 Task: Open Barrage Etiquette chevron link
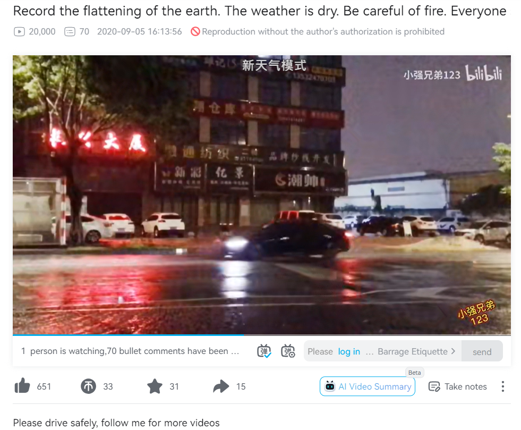[x=417, y=351]
